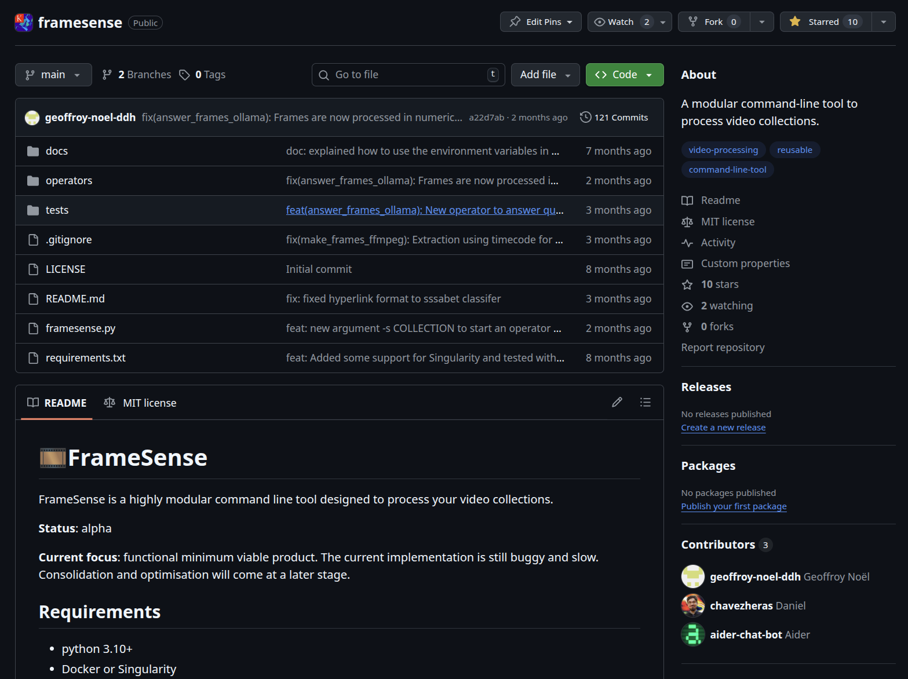Click the aider-chat-bot avatar icon

pyautogui.click(x=692, y=634)
